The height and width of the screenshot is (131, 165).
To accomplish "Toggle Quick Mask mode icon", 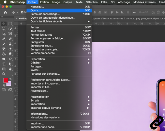I will tap(4, 90).
